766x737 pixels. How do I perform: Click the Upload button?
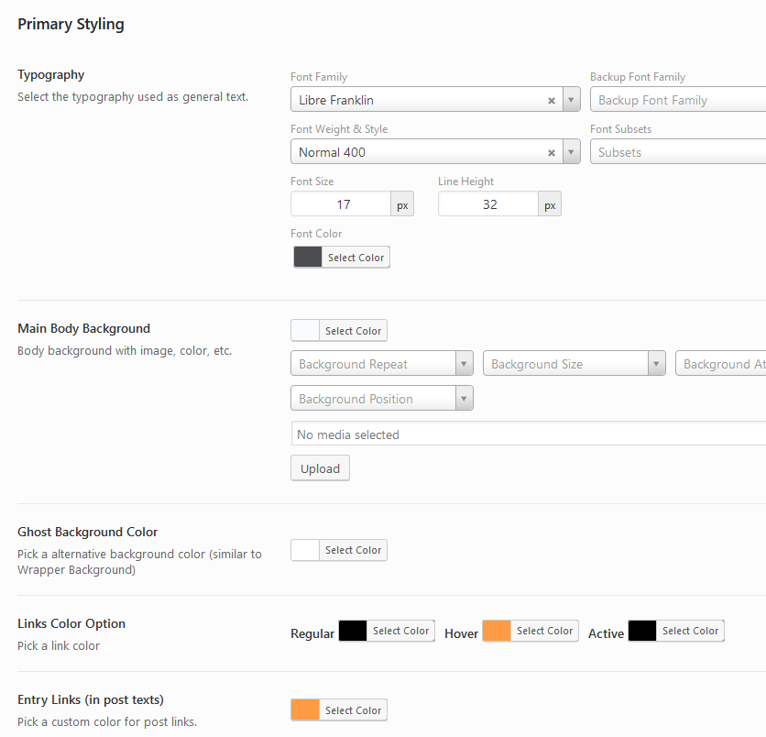tap(320, 468)
